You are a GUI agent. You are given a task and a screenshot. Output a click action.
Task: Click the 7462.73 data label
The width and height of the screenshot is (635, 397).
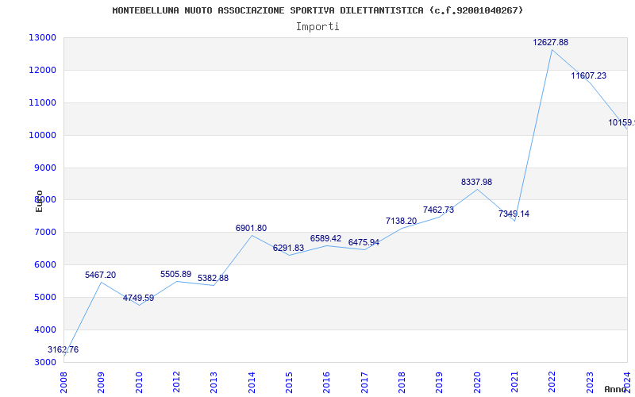(439, 210)
